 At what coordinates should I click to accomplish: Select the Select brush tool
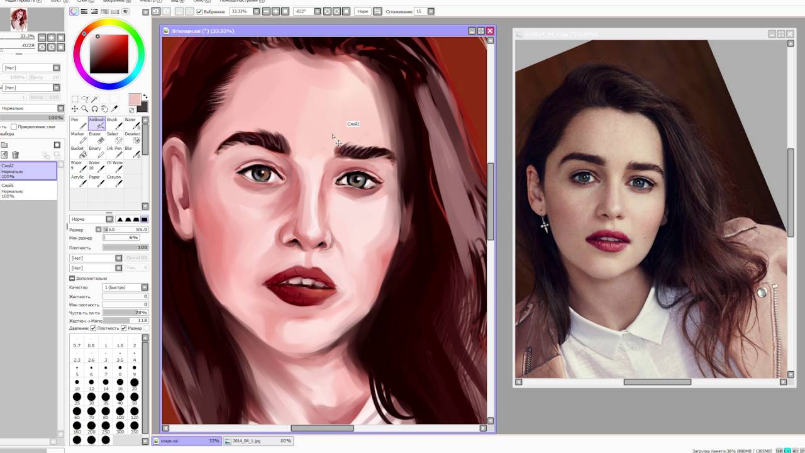pos(114,137)
